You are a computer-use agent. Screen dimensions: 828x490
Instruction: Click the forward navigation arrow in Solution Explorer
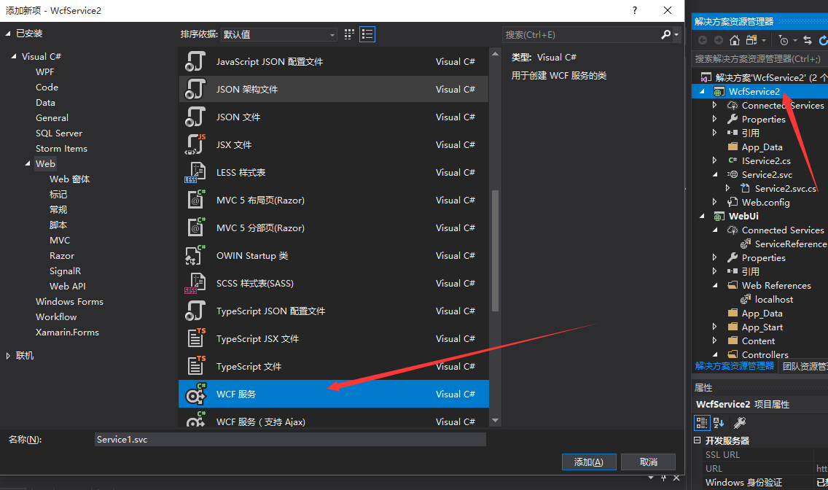(x=719, y=40)
